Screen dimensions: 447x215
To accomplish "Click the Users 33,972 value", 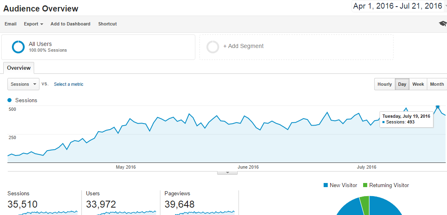I will pos(101,204).
